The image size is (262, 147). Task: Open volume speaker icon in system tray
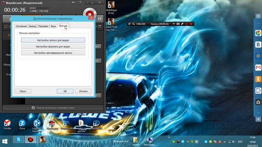point(234,142)
